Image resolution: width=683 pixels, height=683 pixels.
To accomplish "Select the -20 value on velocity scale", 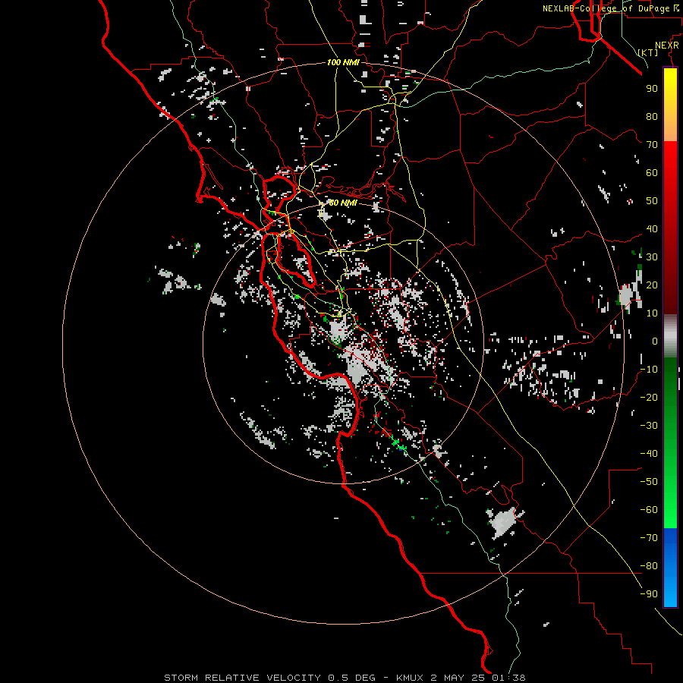I will pos(649,398).
